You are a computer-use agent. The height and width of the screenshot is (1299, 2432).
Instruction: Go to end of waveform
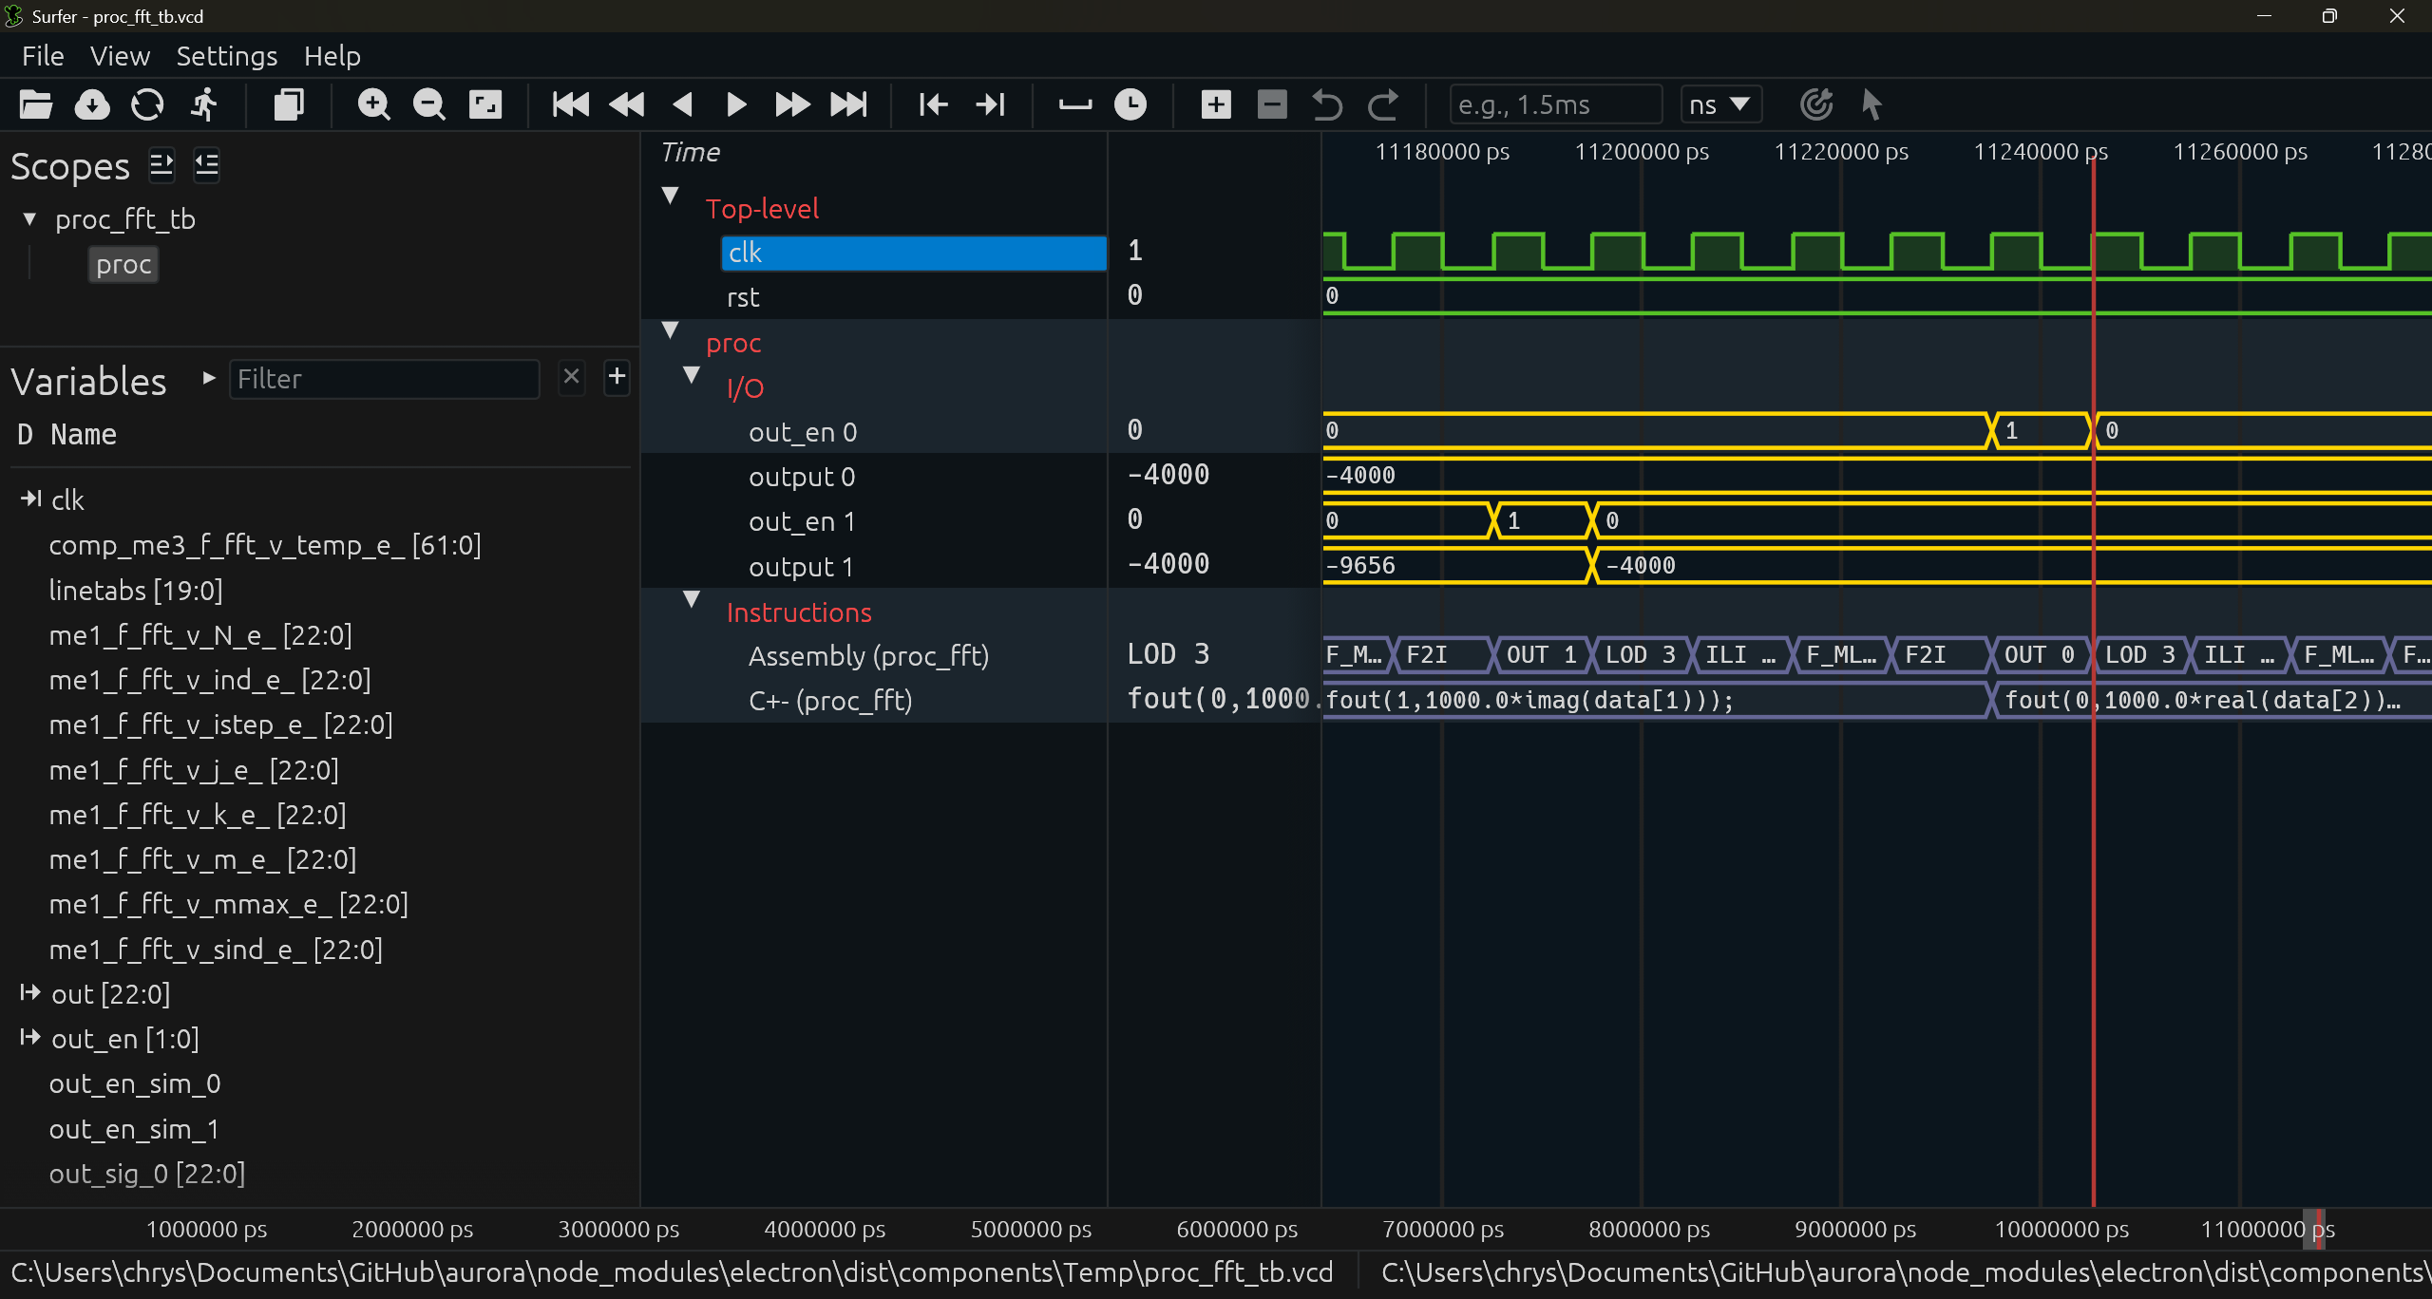848,104
